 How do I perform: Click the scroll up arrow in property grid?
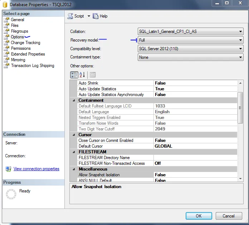[x=240, y=83]
